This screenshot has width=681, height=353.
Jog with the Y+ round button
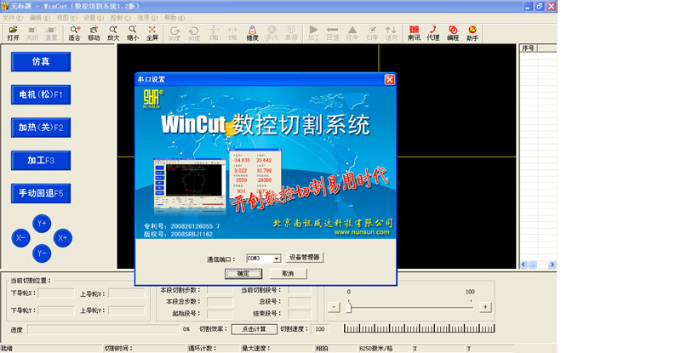click(42, 224)
